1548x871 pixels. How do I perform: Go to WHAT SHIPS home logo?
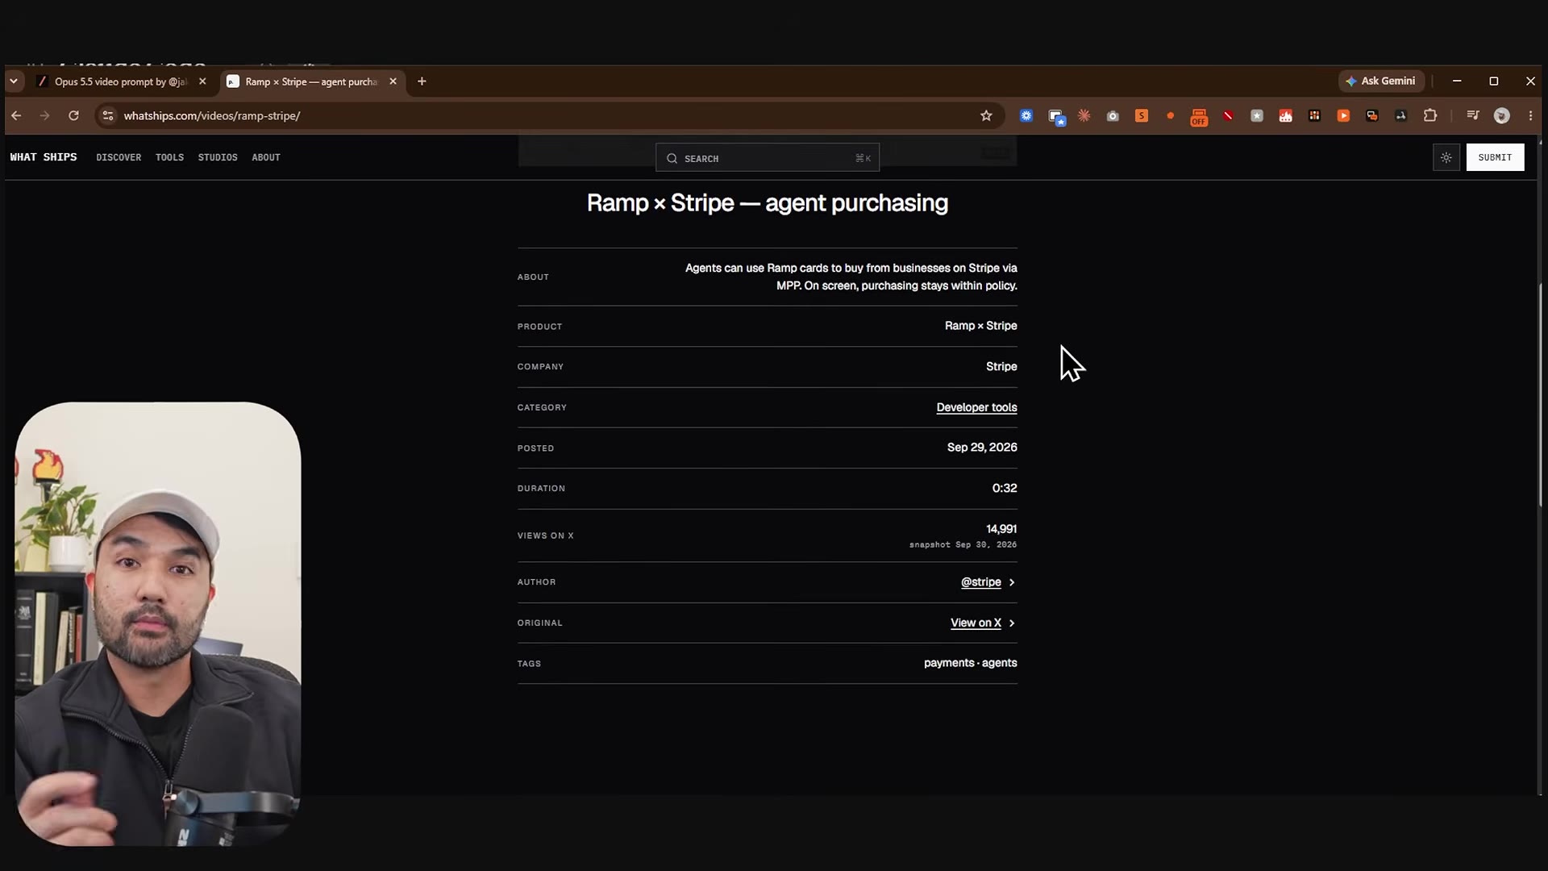click(44, 157)
